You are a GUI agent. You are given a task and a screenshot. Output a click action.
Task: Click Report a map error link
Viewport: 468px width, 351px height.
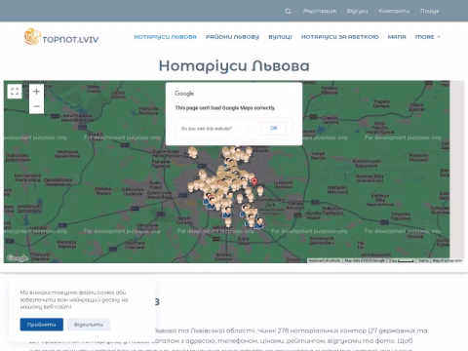448,260
